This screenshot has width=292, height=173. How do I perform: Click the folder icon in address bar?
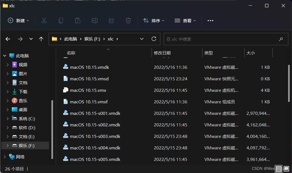pyautogui.click(x=54, y=39)
